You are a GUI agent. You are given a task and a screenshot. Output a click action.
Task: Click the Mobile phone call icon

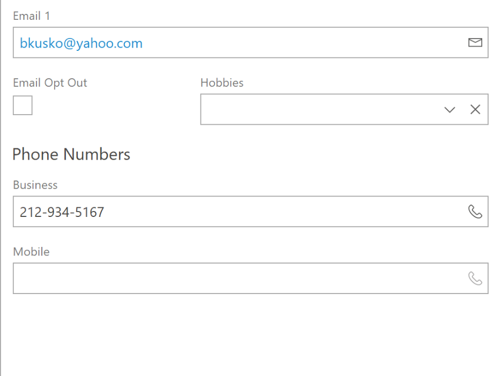(x=475, y=279)
